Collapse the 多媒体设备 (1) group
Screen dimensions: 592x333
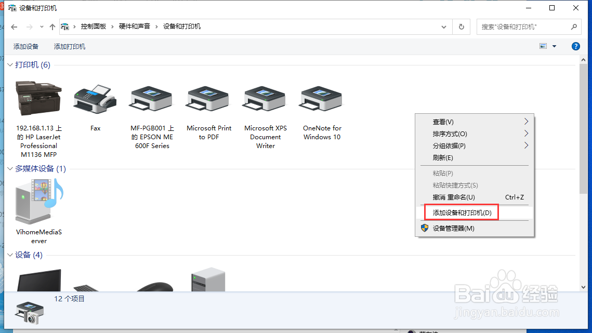(x=10, y=169)
